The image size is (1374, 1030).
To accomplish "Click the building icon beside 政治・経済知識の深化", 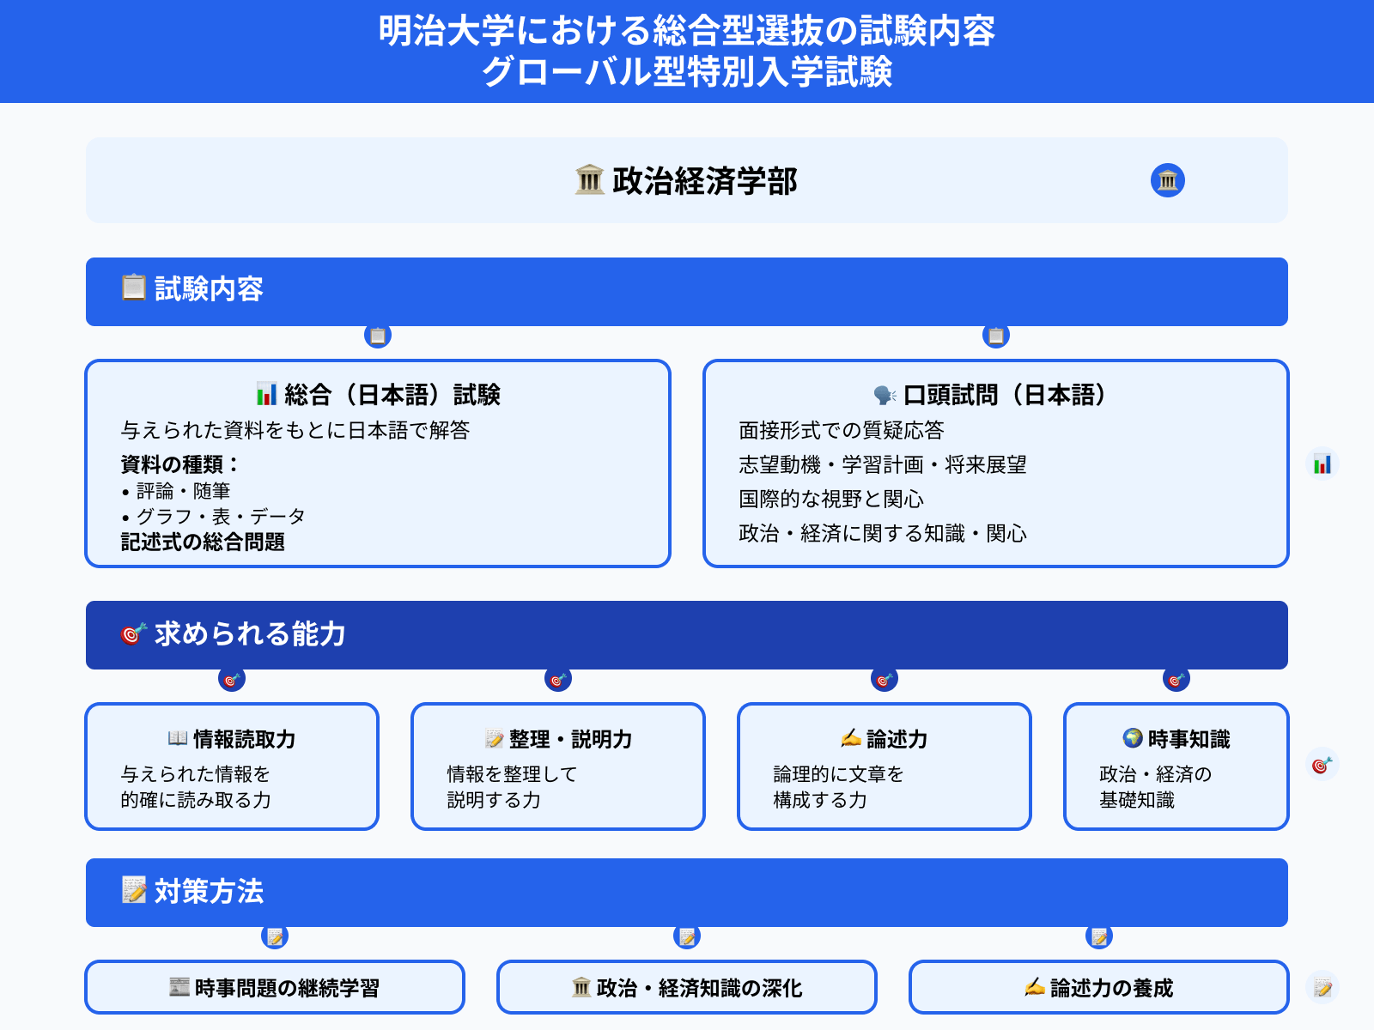I will click(x=581, y=987).
